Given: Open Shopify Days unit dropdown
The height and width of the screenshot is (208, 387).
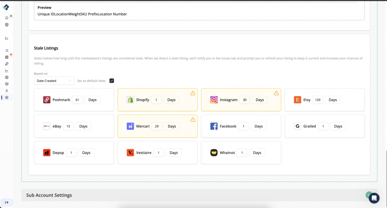Looking at the screenshot, I should (172, 100).
